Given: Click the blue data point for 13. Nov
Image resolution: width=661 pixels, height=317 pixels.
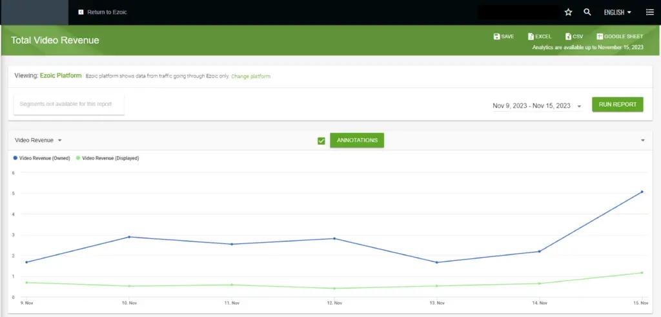Looking at the screenshot, I should (x=437, y=263).
